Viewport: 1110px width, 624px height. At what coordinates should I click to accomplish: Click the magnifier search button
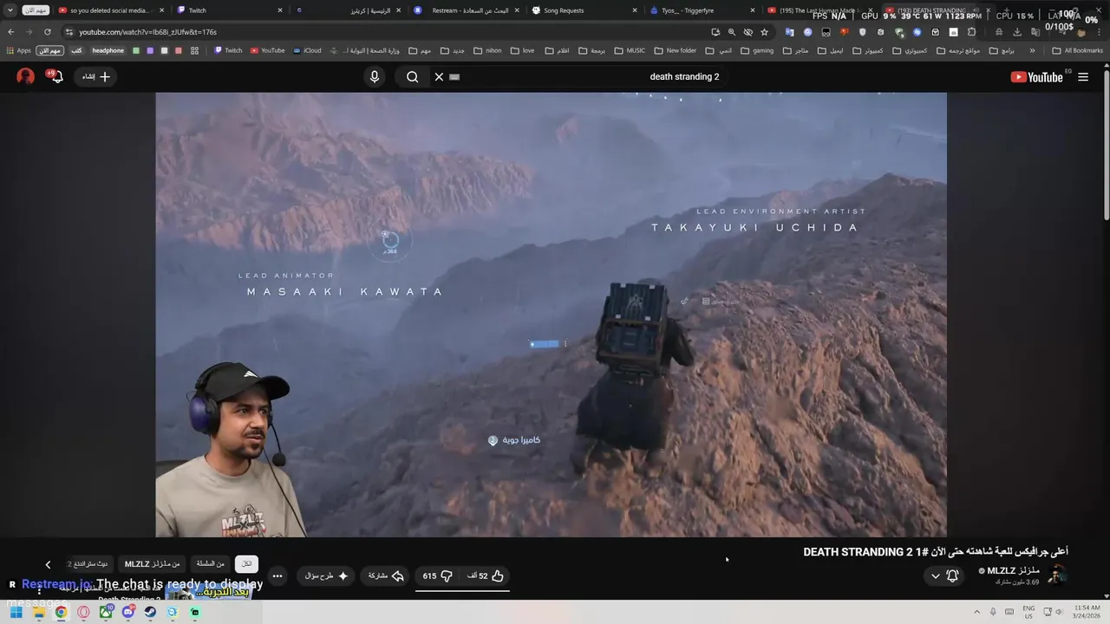pos(413,76)
